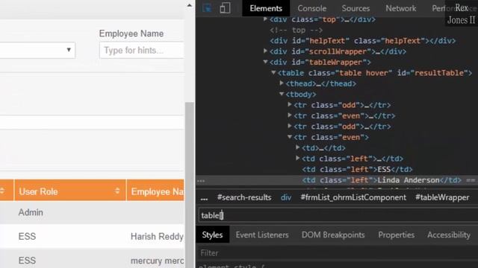This screenshot has height=268, width=478.
Task: Click #frmList_ohrmListComponent breadcrumb
Action: coord(353,197)
